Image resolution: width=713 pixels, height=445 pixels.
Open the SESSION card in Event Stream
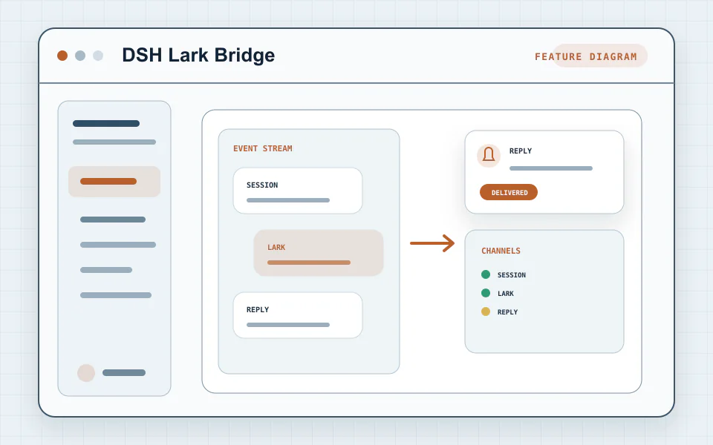pos(298,191)
